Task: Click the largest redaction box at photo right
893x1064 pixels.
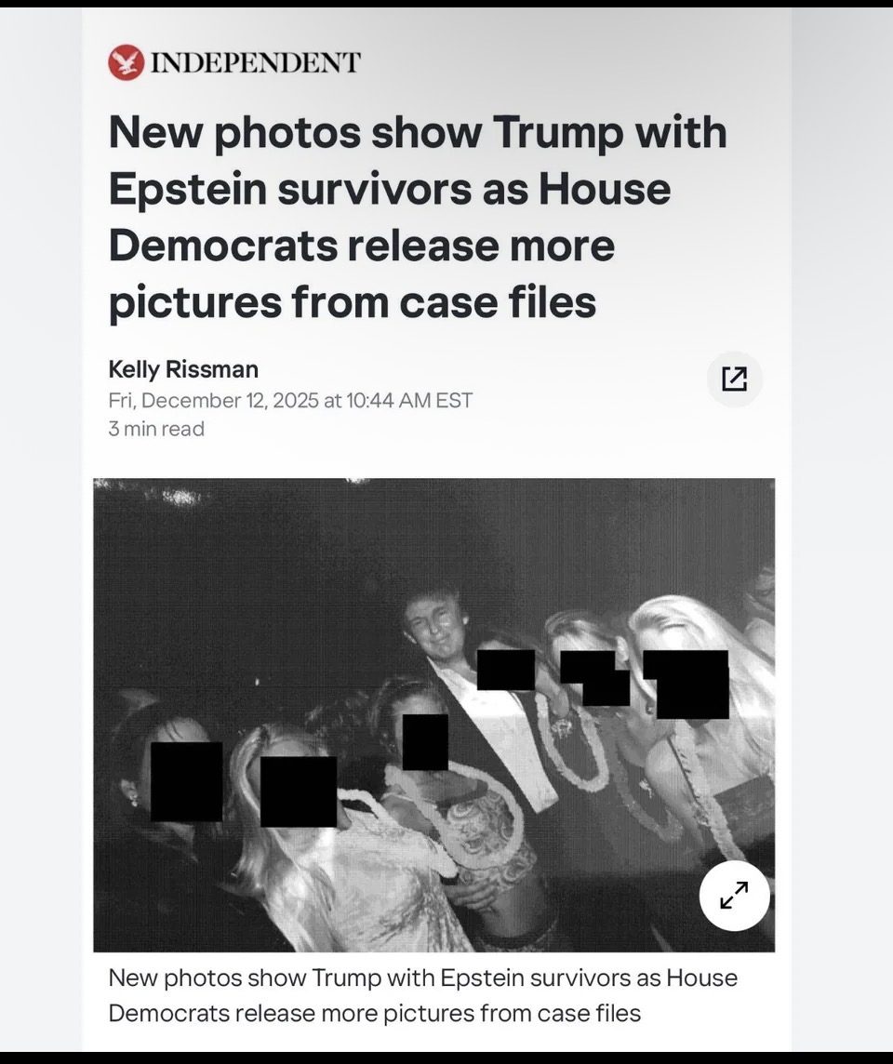Action: (686, 684)
